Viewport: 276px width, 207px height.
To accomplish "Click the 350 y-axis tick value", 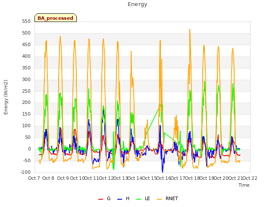I will click(26, 68).
